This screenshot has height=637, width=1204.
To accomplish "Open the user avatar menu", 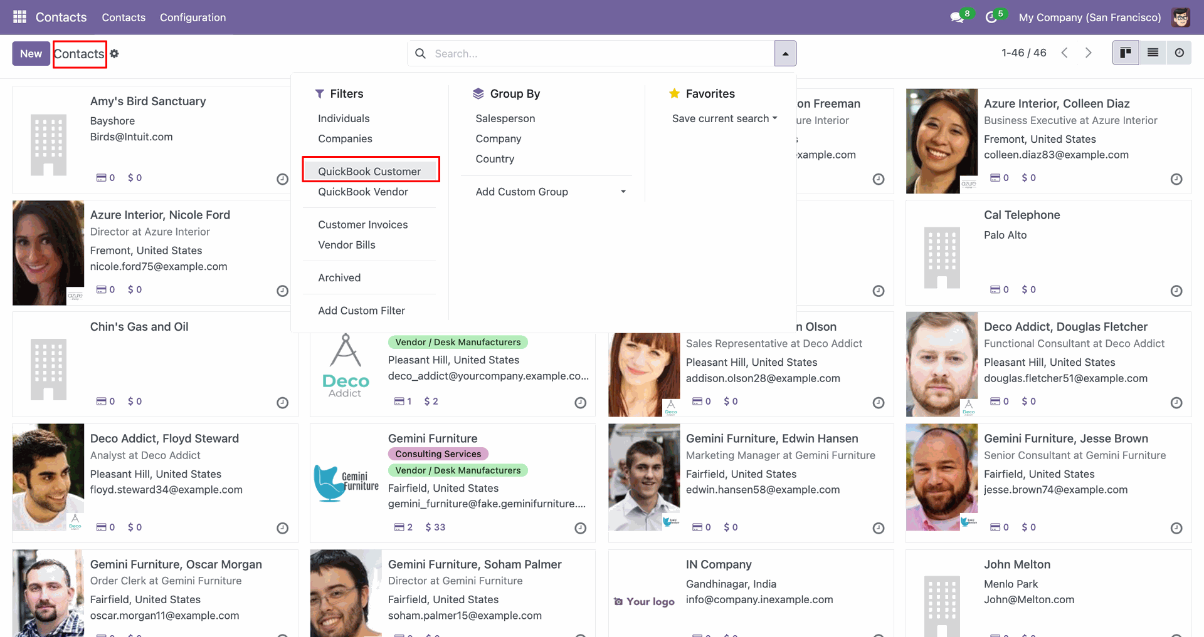I will [1181, 17].
